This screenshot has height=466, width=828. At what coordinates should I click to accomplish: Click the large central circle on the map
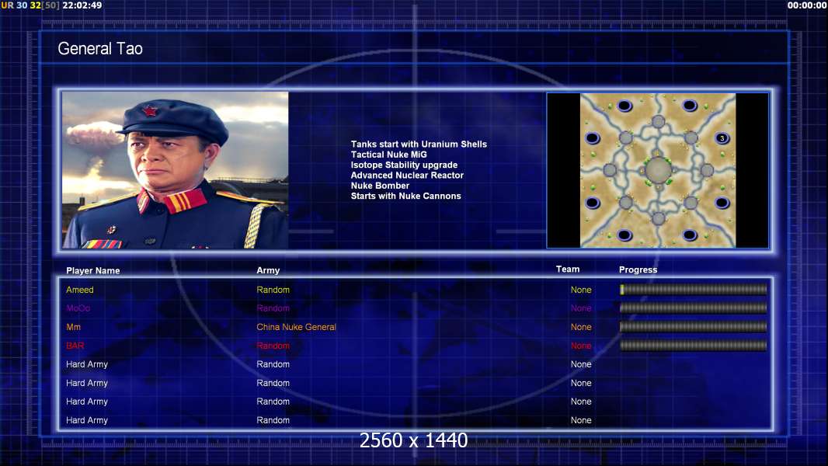(x=658, y=170)
